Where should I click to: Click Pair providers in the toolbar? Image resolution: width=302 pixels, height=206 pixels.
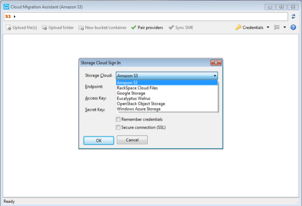click(x=147, y=27)
